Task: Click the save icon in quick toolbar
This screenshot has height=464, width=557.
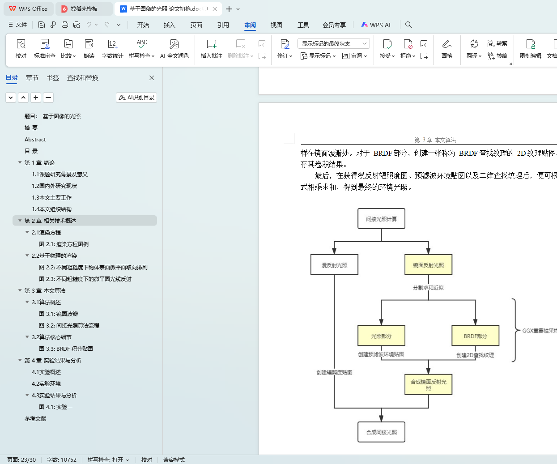Action: [x=42, y=25]
